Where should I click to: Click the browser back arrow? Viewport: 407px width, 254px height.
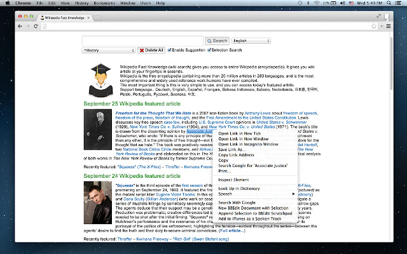[20, 26]
